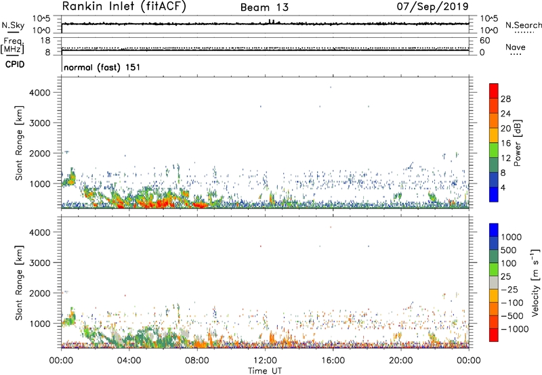Click the date '07/Sep/2019'
The height and width of the screenshot is (375, 542).
click(x=432, y=6)
